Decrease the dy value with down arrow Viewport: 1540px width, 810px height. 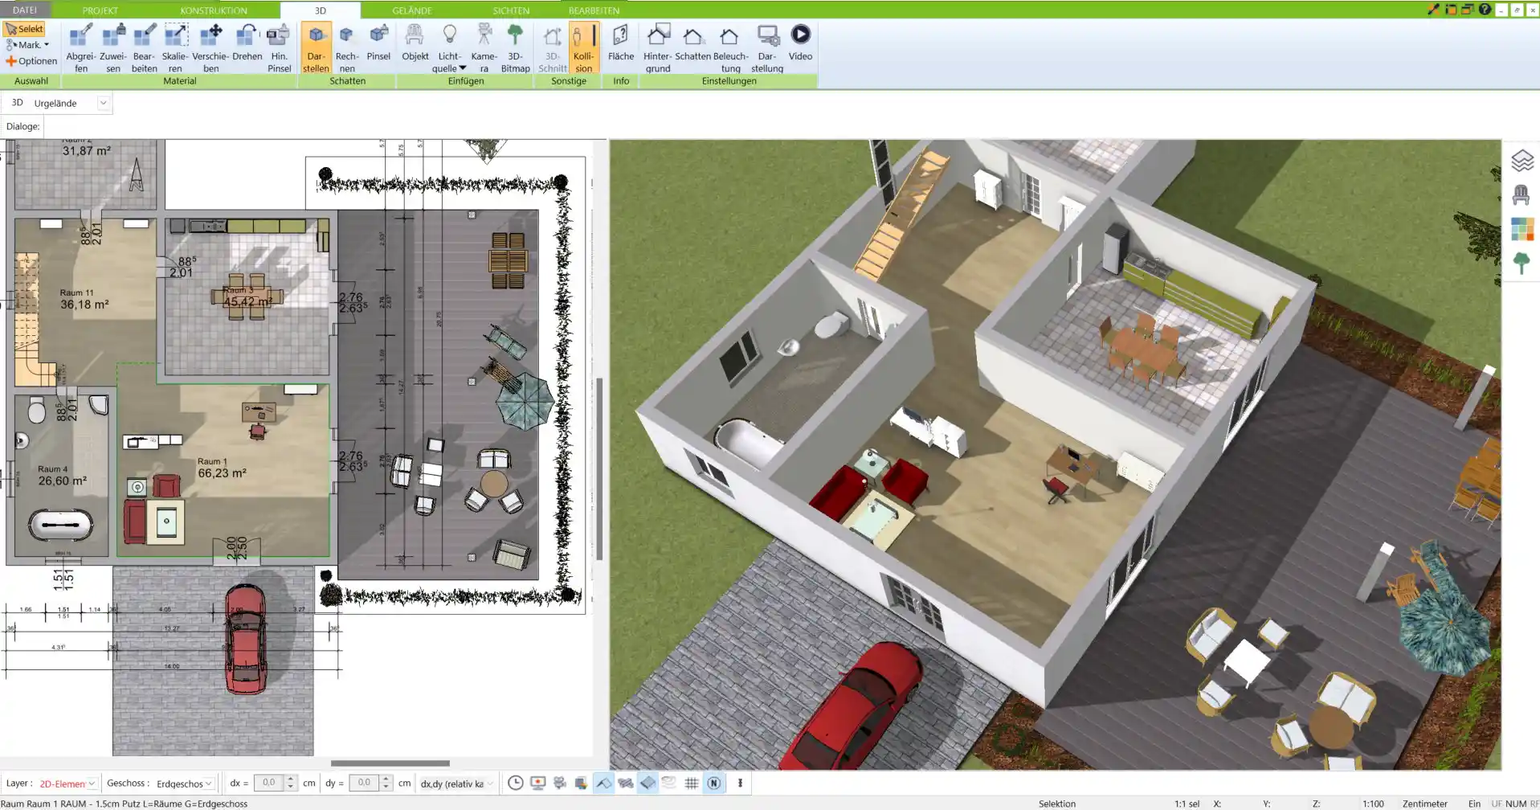pos(386,787)
